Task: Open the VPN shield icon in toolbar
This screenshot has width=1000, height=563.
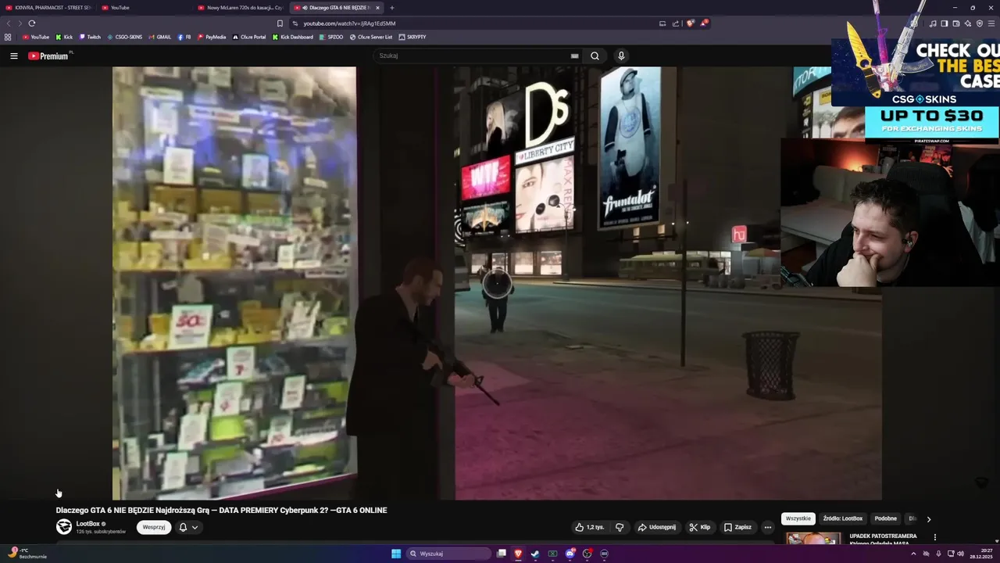Action: click(x=980, y=23)
